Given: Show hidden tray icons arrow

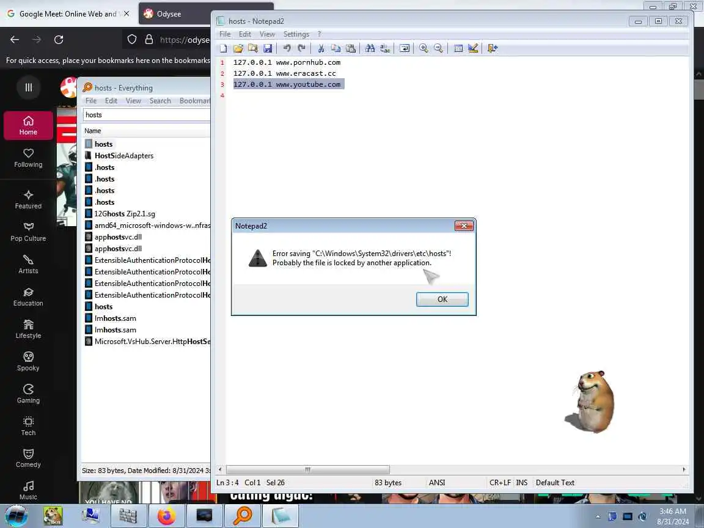Looking at the screenshot, I should [598, 517].
